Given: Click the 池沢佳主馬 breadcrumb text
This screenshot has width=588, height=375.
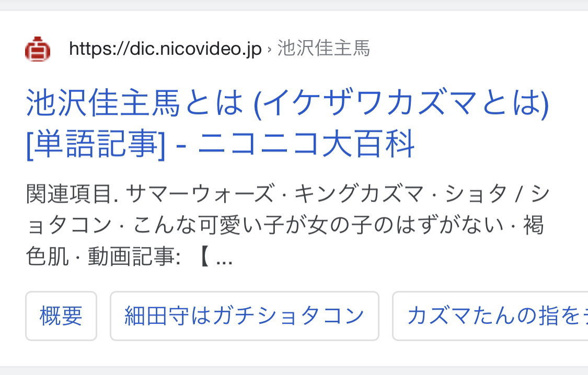Looking at the screenshot, I should pyautogui.click(x=324, y=49).
